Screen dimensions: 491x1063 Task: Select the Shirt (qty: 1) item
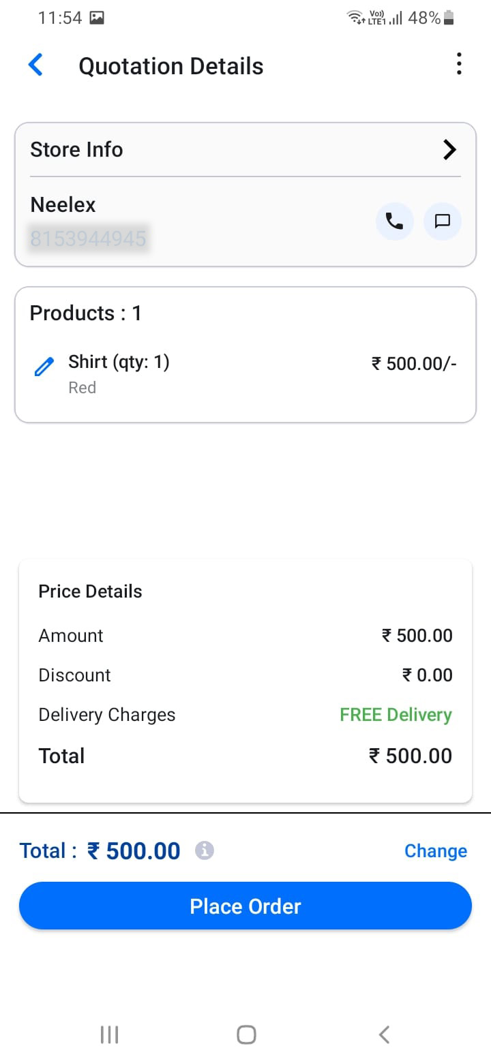click(x=119, y=362)
